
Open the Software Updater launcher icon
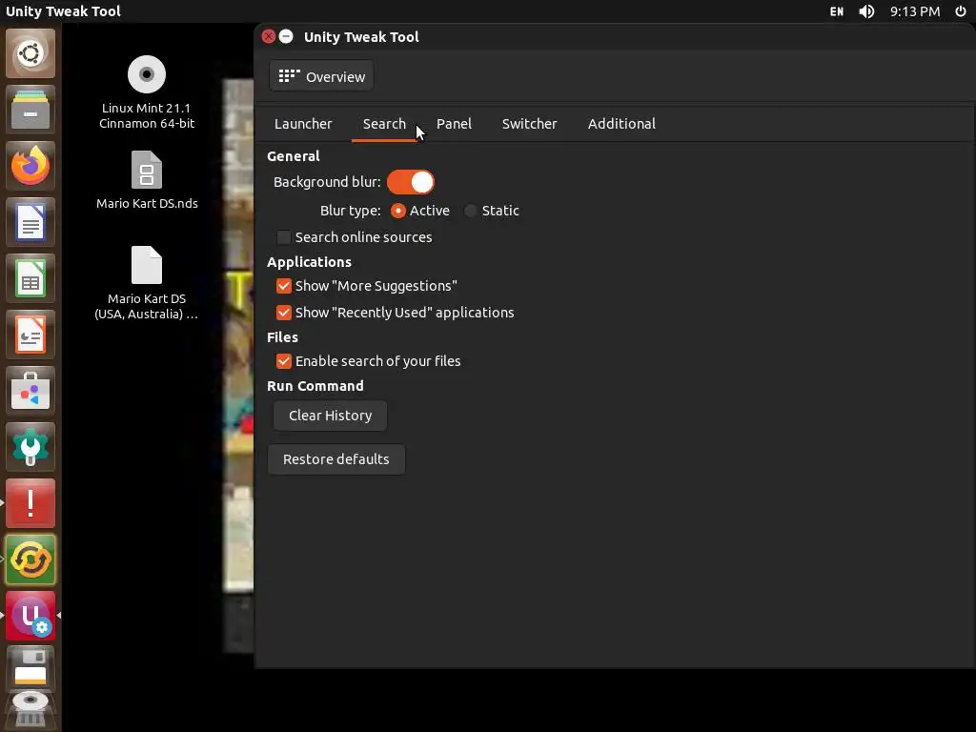30,559
